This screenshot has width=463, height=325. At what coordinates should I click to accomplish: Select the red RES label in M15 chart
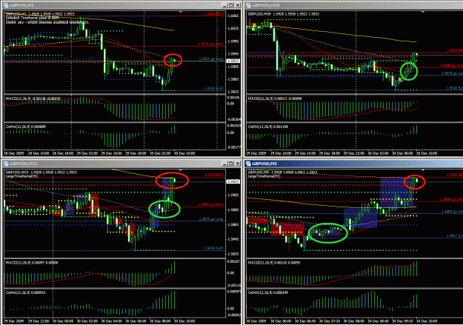coord(213,175)
